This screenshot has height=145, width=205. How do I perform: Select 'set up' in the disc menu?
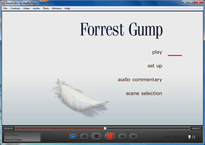pyautogui.click(x=155, y=66)
